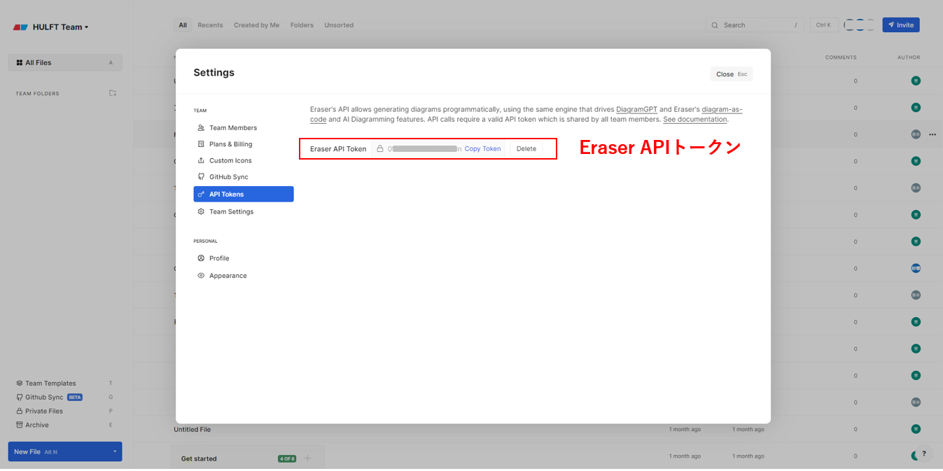Expand the New File dropdown arrow
Screen dimensions: 943x471
tap(115, 451)
